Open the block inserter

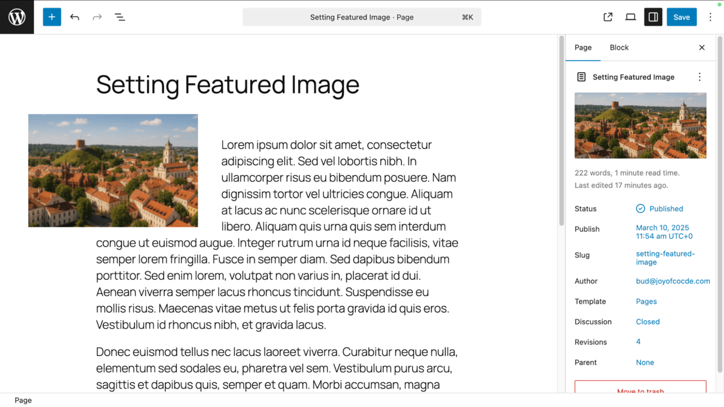click(x=51, y=16)
